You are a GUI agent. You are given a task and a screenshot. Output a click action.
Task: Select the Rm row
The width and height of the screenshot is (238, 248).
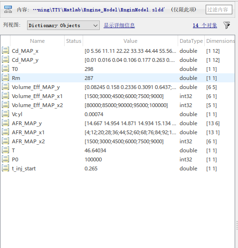pos(117,78)
